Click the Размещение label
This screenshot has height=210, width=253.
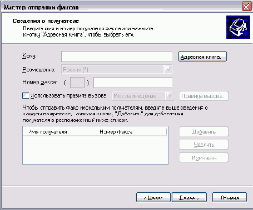[x=39, y=69]
